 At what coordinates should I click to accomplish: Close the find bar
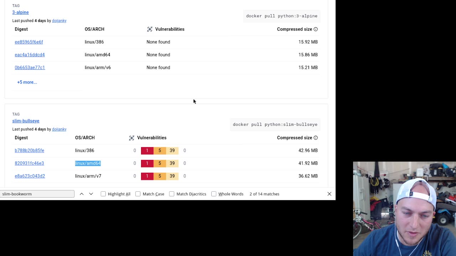329,194
